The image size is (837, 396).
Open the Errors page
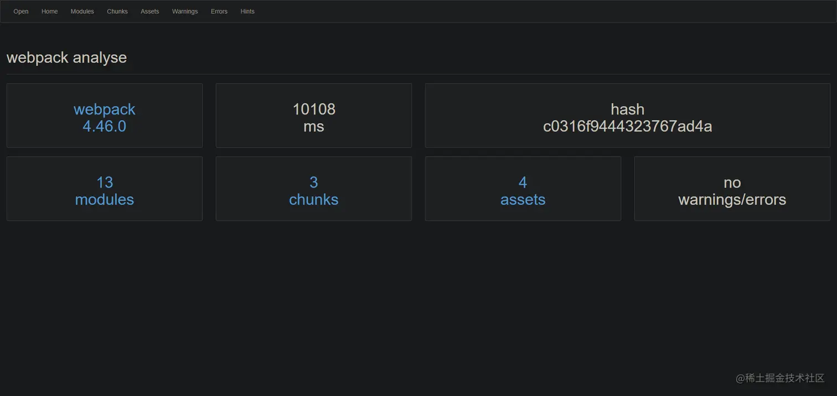coord(219,12)
